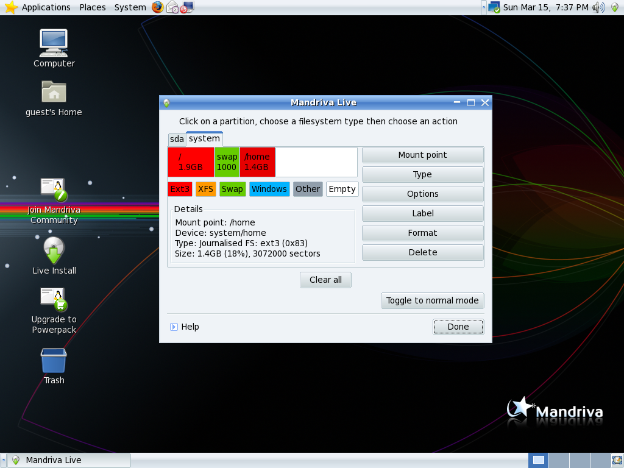Click the Type button
The image size is (624, 468).
(x=423, y=174)
